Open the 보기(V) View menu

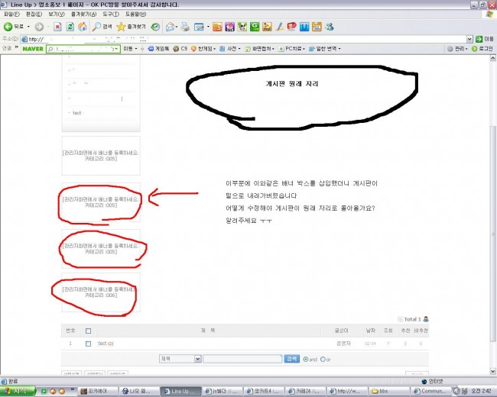(57, 15)
